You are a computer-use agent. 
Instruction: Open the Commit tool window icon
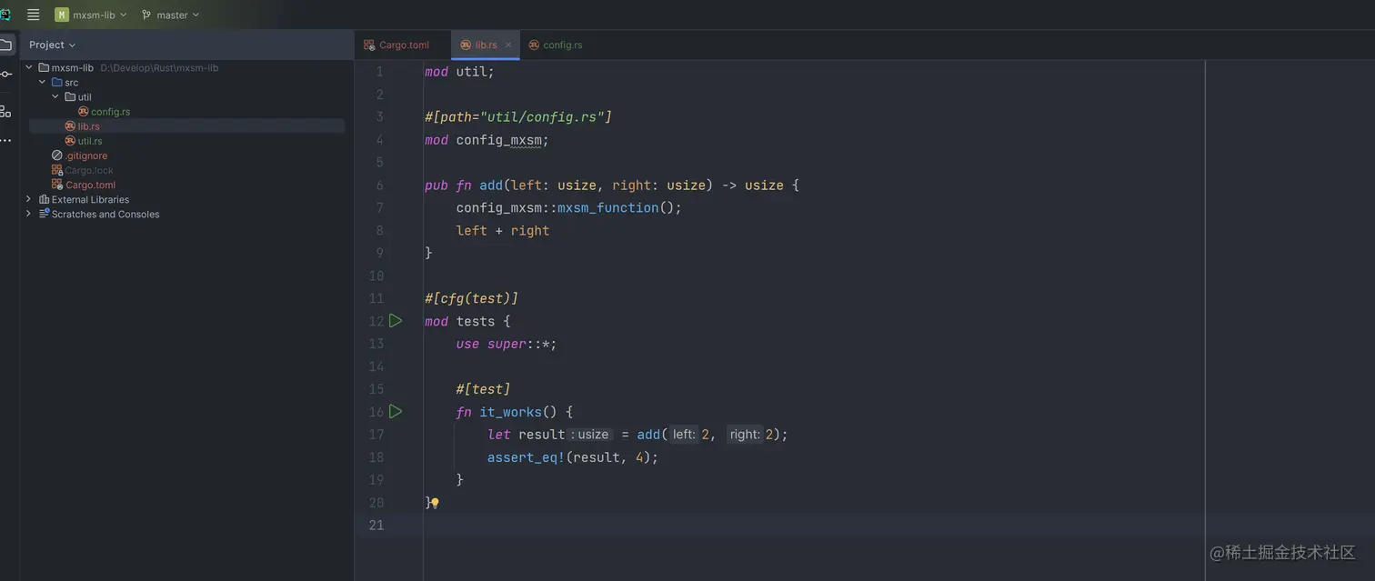(x=5, y=74)
